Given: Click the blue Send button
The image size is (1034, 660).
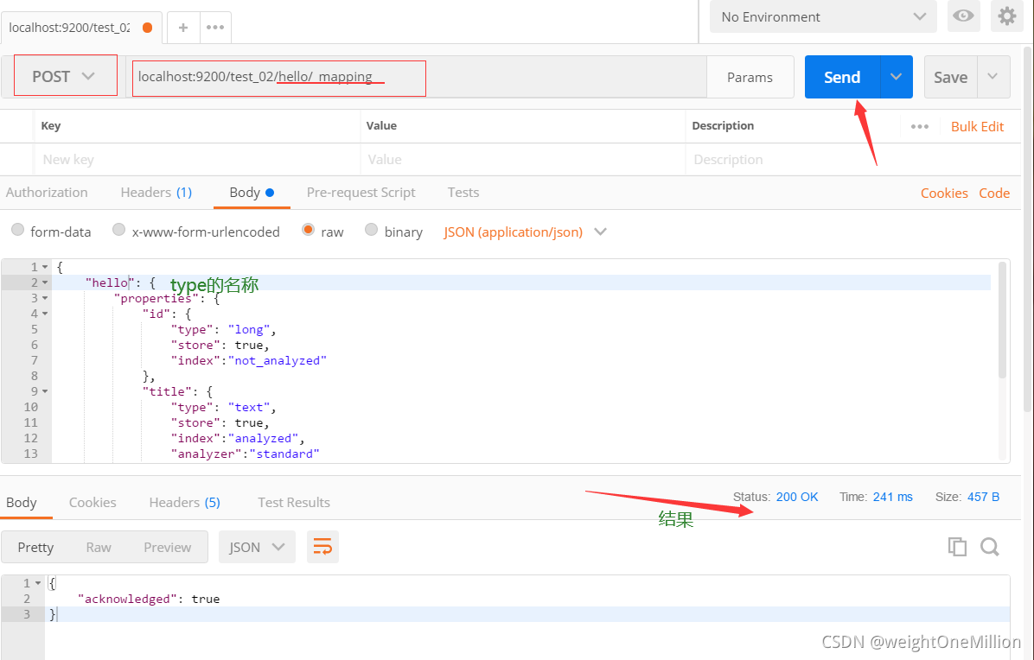Looking at the screenshot, I should tap(842, 77).
